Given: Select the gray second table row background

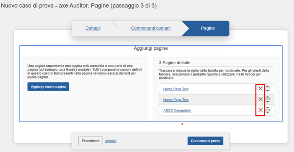Looking at the screenshot, I should pyautogui.click(x=221, y=100).
